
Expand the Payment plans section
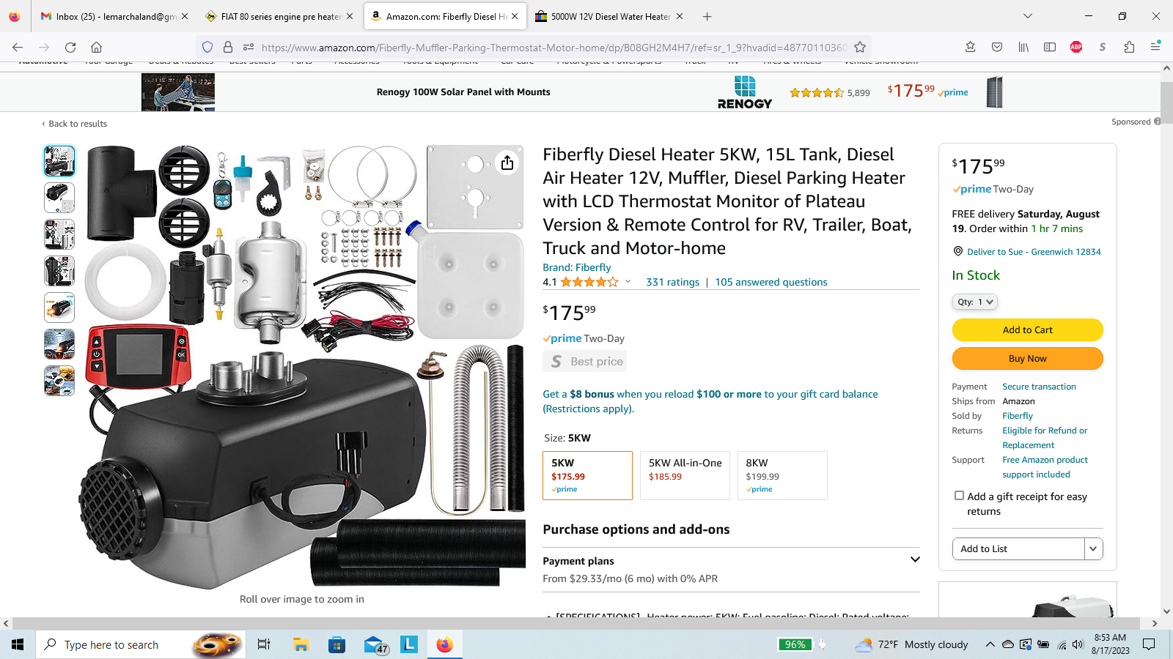[x=915, y=560]
